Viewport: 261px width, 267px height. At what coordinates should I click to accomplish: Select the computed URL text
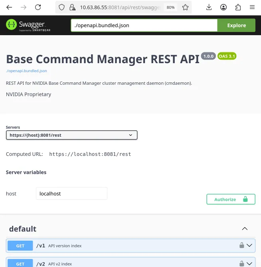[x=90, y=154]
